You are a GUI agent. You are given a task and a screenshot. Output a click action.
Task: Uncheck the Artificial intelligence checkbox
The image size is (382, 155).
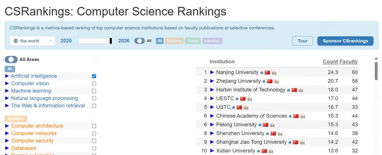tap(94, 76)
